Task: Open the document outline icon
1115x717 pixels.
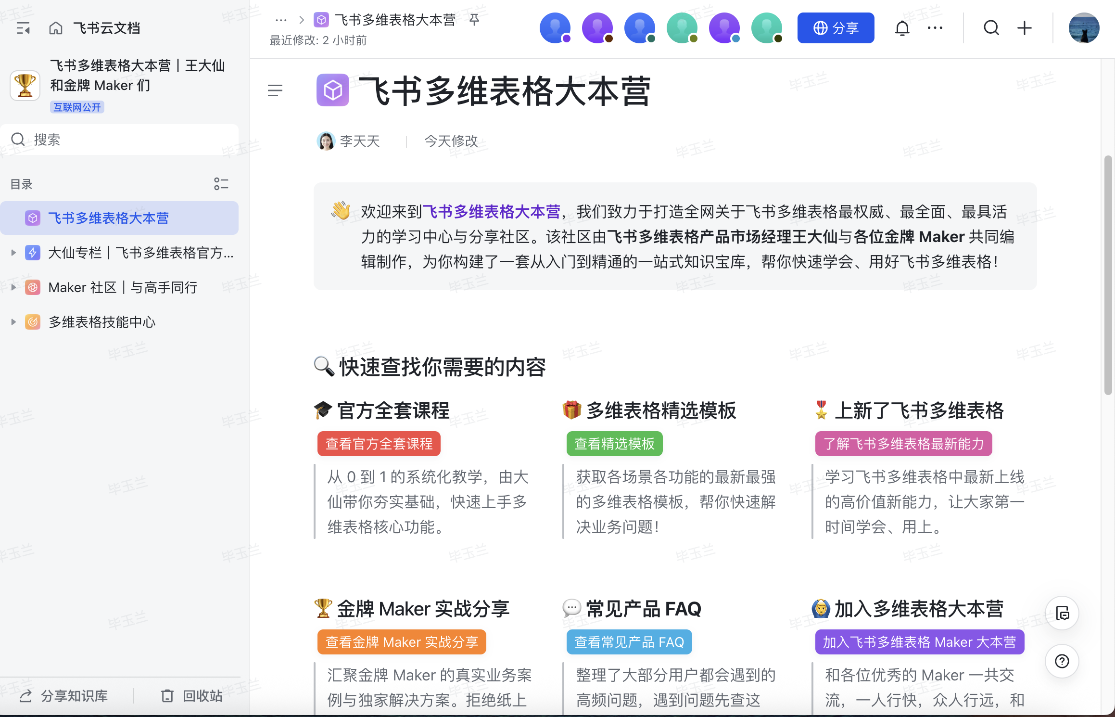Action: 275,90
